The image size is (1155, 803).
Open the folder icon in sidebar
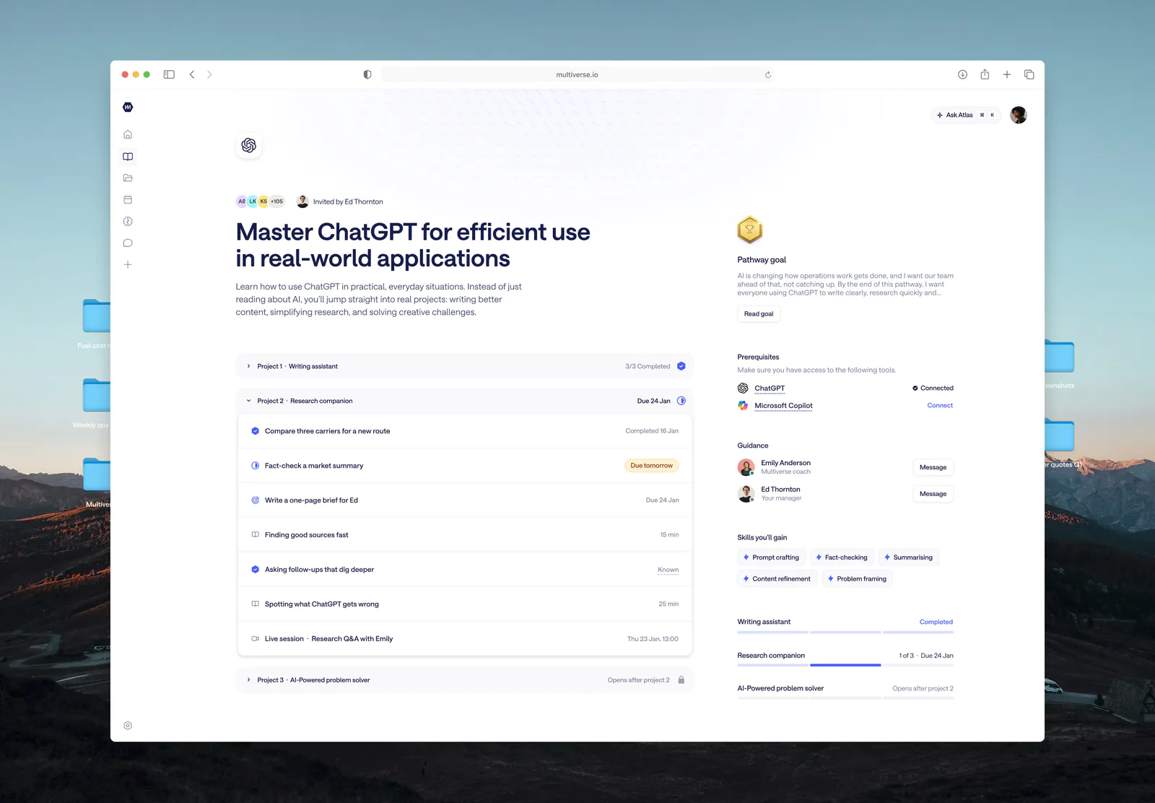click(128, 178)
